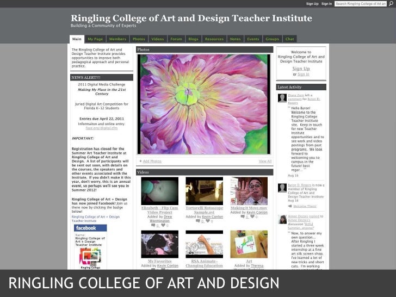Open the Groups tab
The width and height of the screenshot is (396, 297).
tap(272, 39)
